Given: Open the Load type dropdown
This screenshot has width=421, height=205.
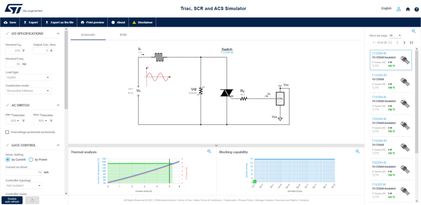Looking at the screenshot, I should click(28, 77).
